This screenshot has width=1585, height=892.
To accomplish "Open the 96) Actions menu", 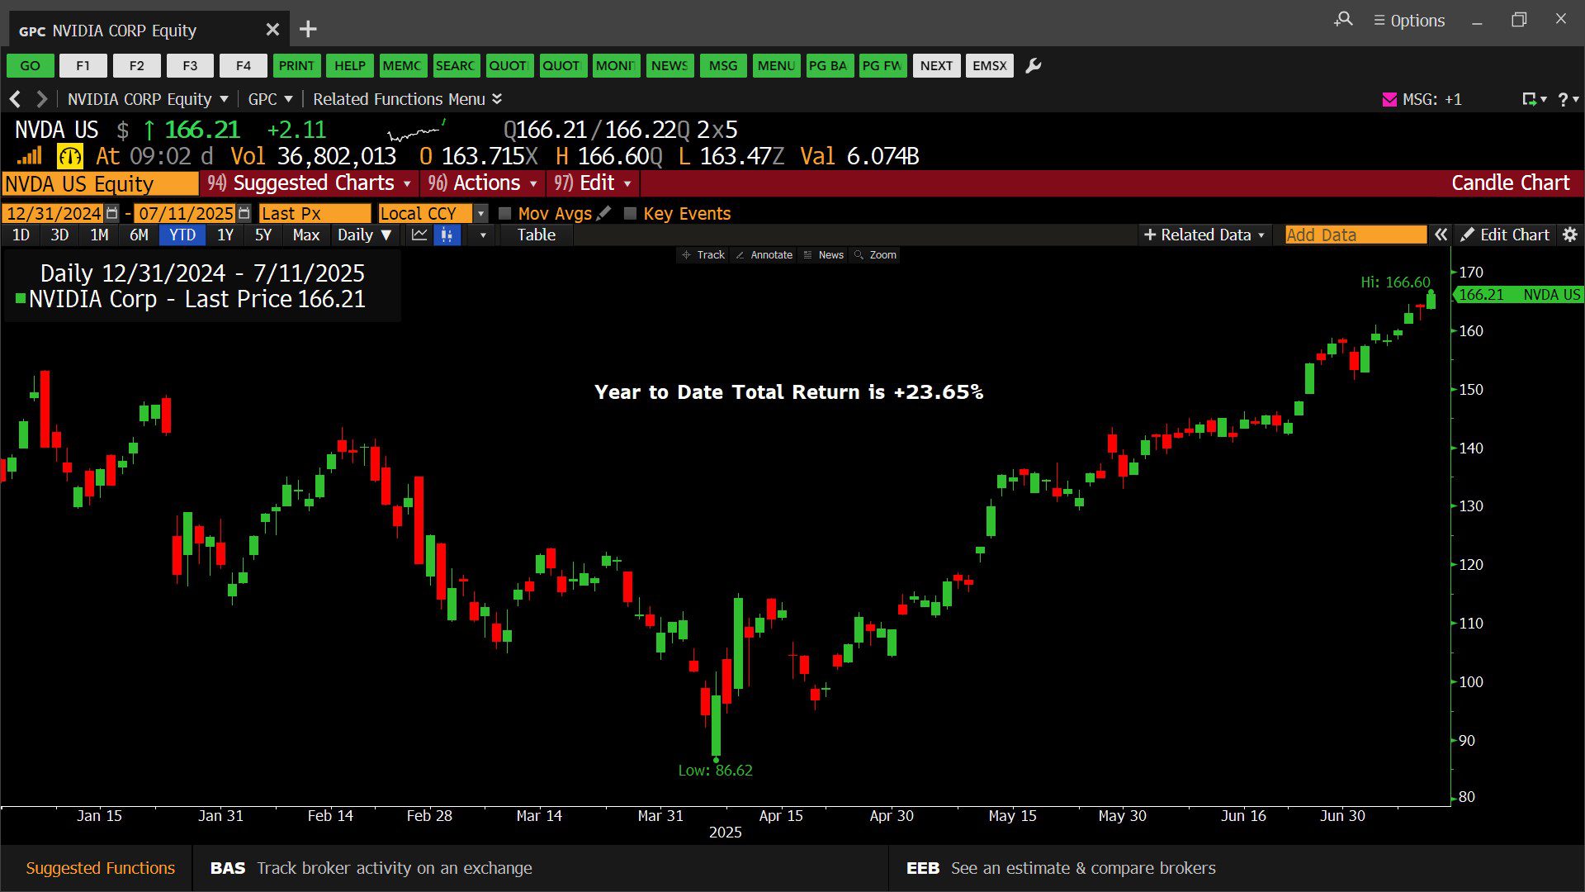I will pos(482,183).
